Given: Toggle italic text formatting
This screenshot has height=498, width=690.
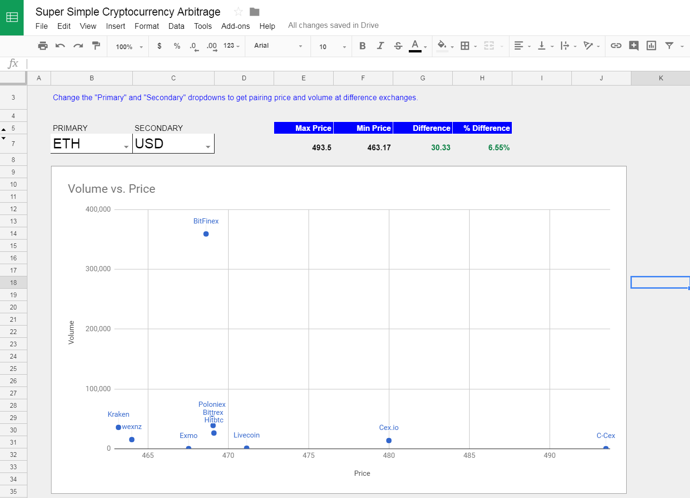Looking at the screenshot, I should (380, 46).
